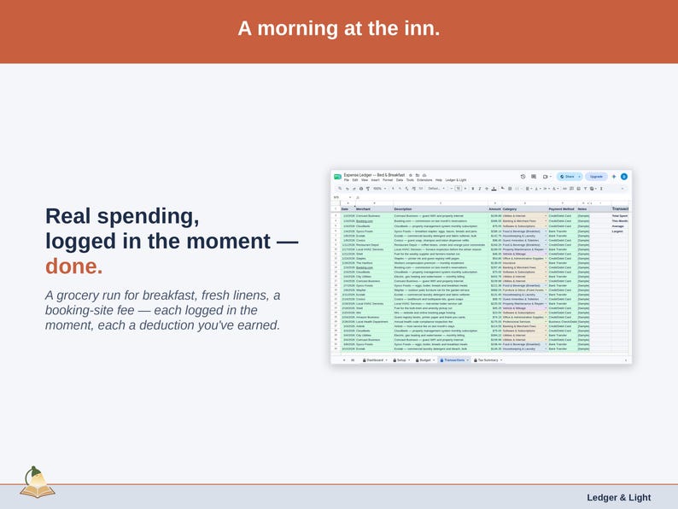The image size is (678, 509).
Task: Switch to the Setup sheet tab
Action: (x=400, y=360)
